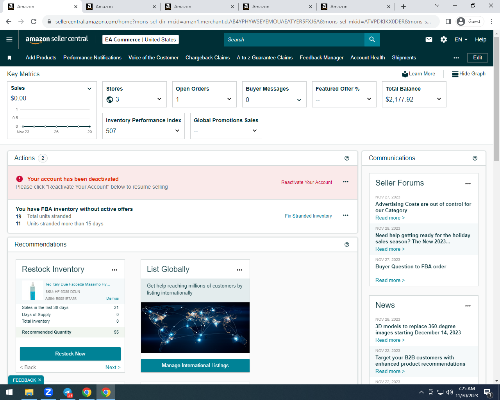This screenshot has height=400, width=500.
Task: Open Add Products in favorites bar
Action: click(x=41, y=58)
